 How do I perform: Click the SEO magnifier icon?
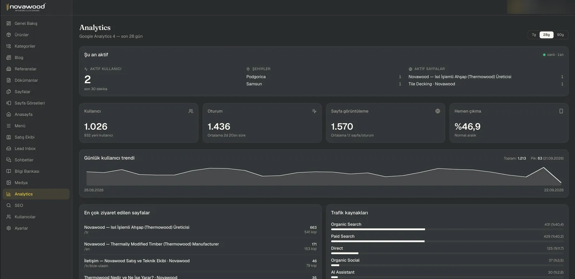tap(9, 205)
